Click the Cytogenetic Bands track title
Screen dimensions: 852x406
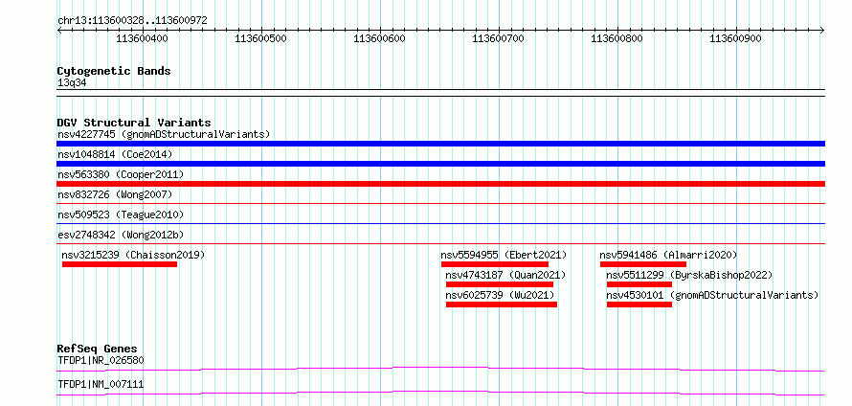point(114,71)
